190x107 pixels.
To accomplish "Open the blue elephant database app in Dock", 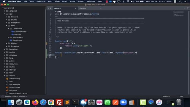I will 83,102.
